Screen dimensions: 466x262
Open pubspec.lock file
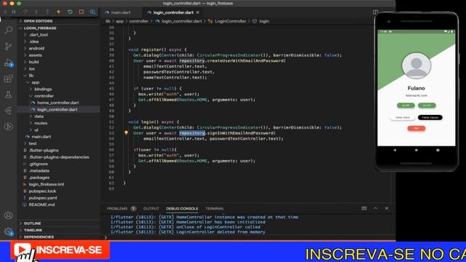pyautogui.click(x=42, y=191)
